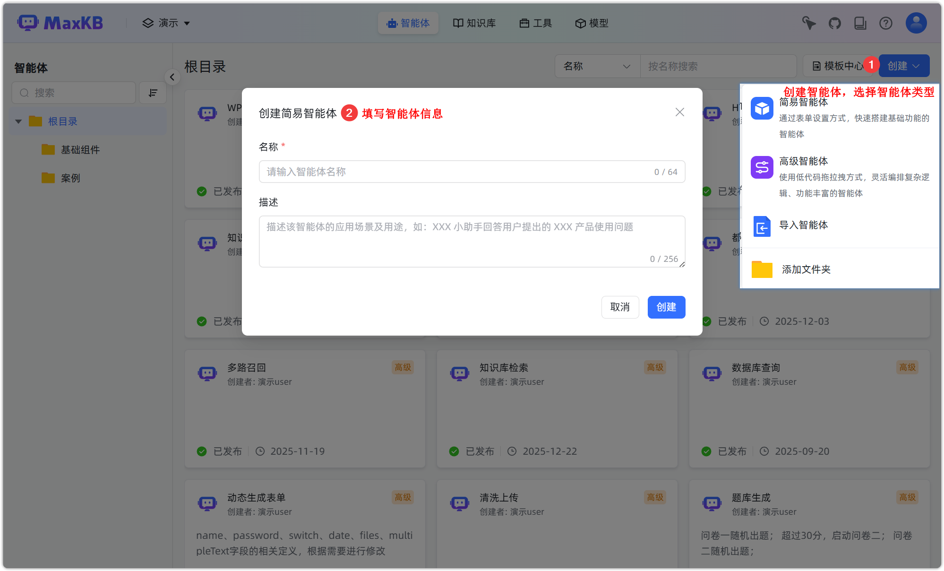Collapse the 根目录 tree node
This screenshot has width=944, height=571.
pyautogui.click(x=18, y=121)
